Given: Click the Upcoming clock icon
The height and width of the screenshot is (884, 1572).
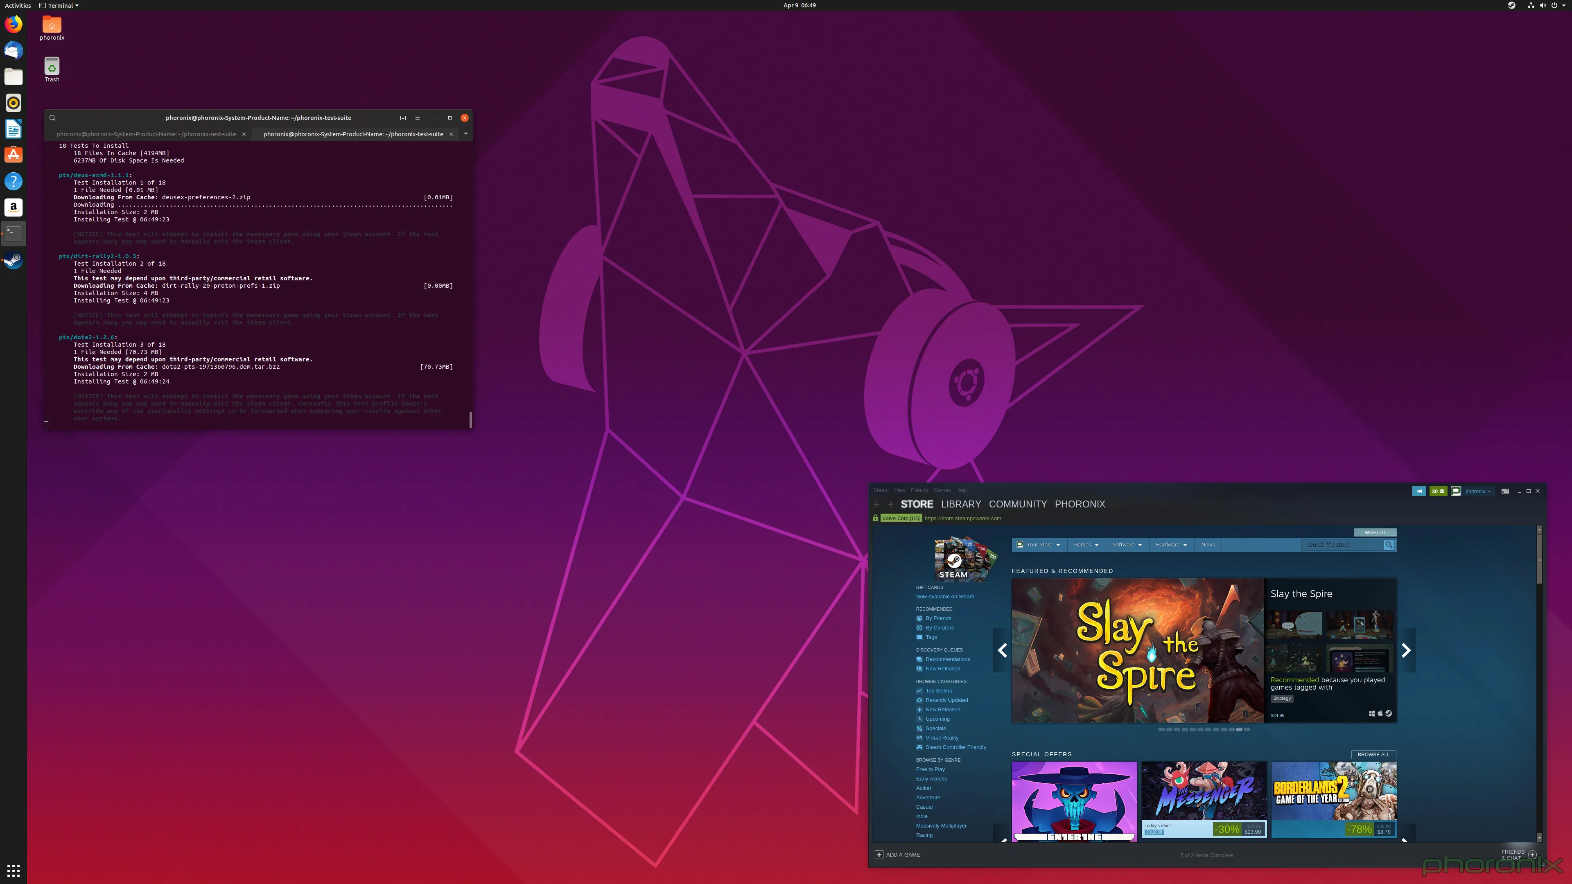Looking at the screenshot, I should point(919,719).
